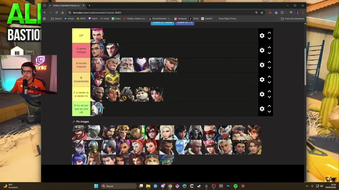Bookmark this page with star icon
339x190 pixels.
(262, 12)
